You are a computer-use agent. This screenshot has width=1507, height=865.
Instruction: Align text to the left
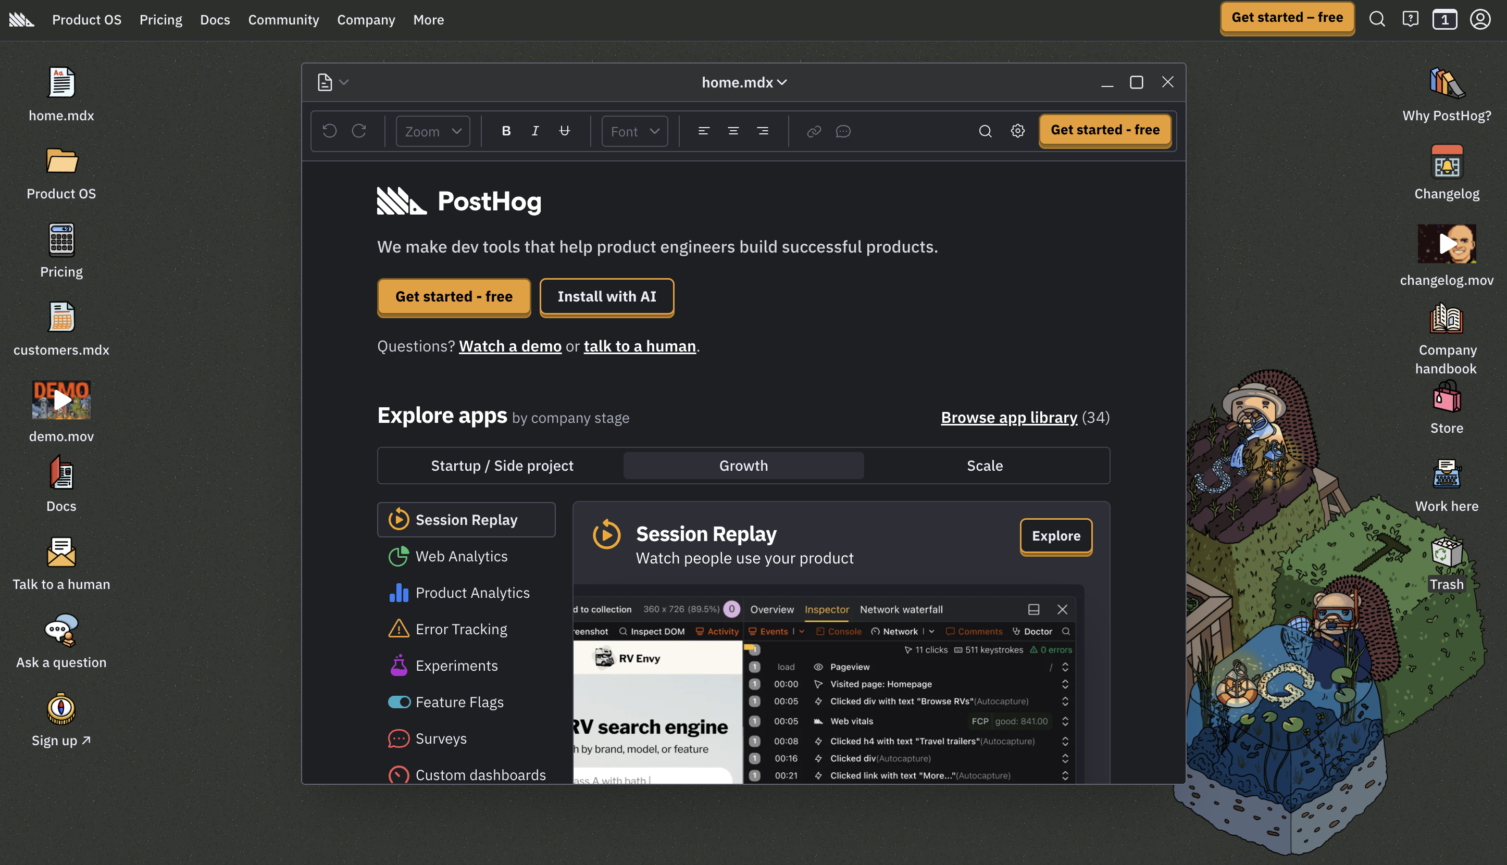[x=704, y=131]
